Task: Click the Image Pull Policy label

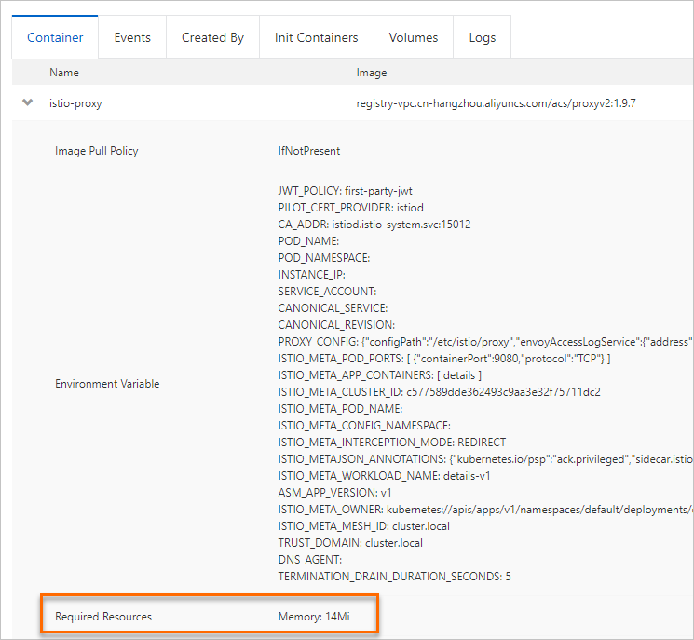Action: (x=97, y=151)
